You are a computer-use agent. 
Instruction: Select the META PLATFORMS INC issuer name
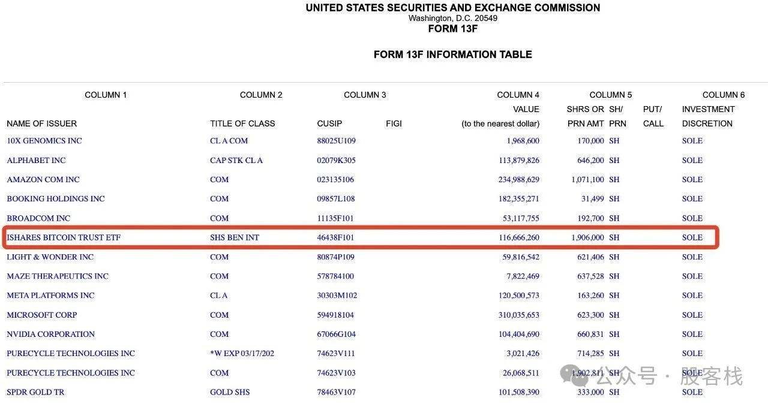[x=51, y=296]
